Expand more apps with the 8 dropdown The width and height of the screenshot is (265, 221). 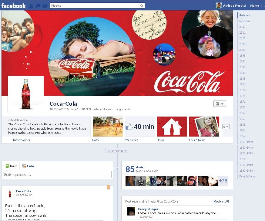[226, 127]
